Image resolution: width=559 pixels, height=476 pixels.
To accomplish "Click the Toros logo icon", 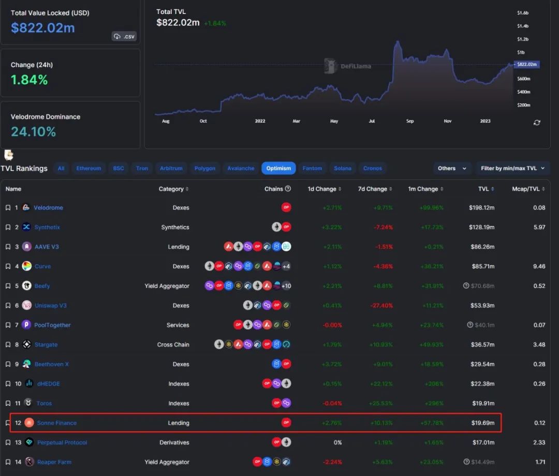I will pos(28,403).
